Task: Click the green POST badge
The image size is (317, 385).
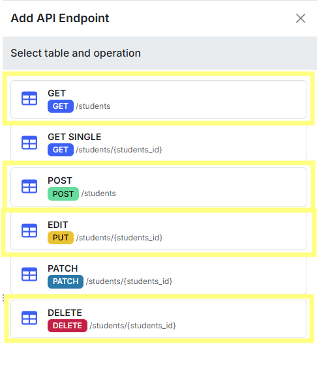Action: (x=63, y=193)
